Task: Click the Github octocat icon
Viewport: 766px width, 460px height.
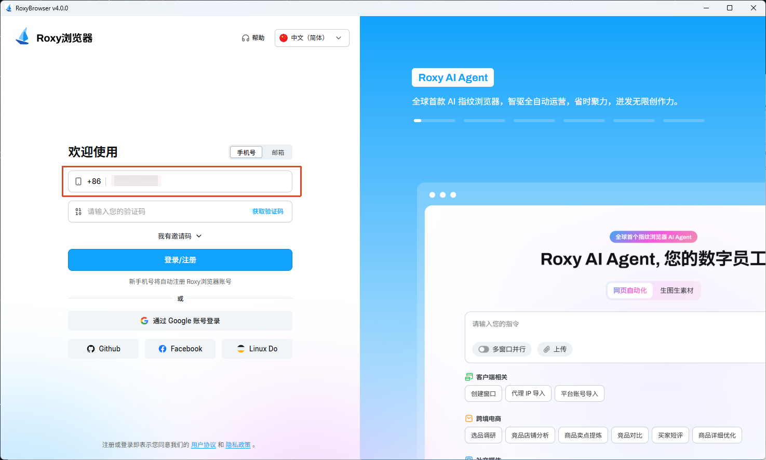Action: point(91,349)
